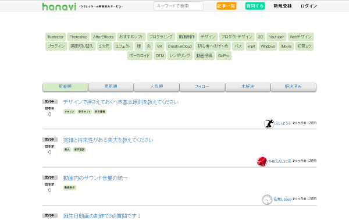Select the レンダリング tag

pos(180,55)
